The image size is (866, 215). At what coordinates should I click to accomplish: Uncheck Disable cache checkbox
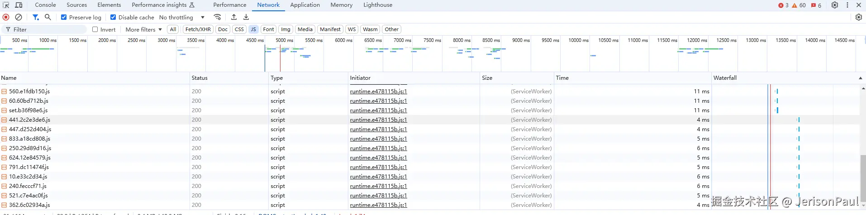click(x=113, y=17)
